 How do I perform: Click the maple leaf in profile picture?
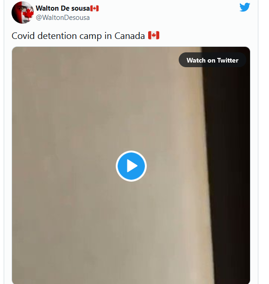(x=28, y=14)
